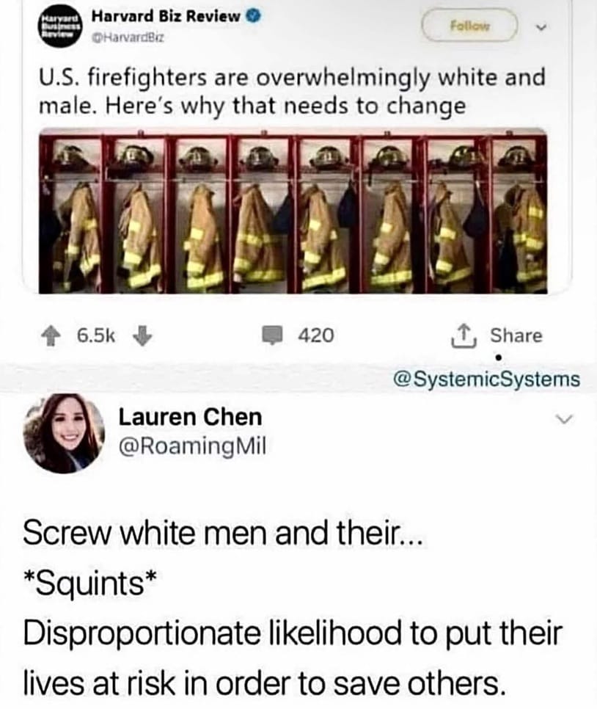Click the Share upload icon

(464, 336)
